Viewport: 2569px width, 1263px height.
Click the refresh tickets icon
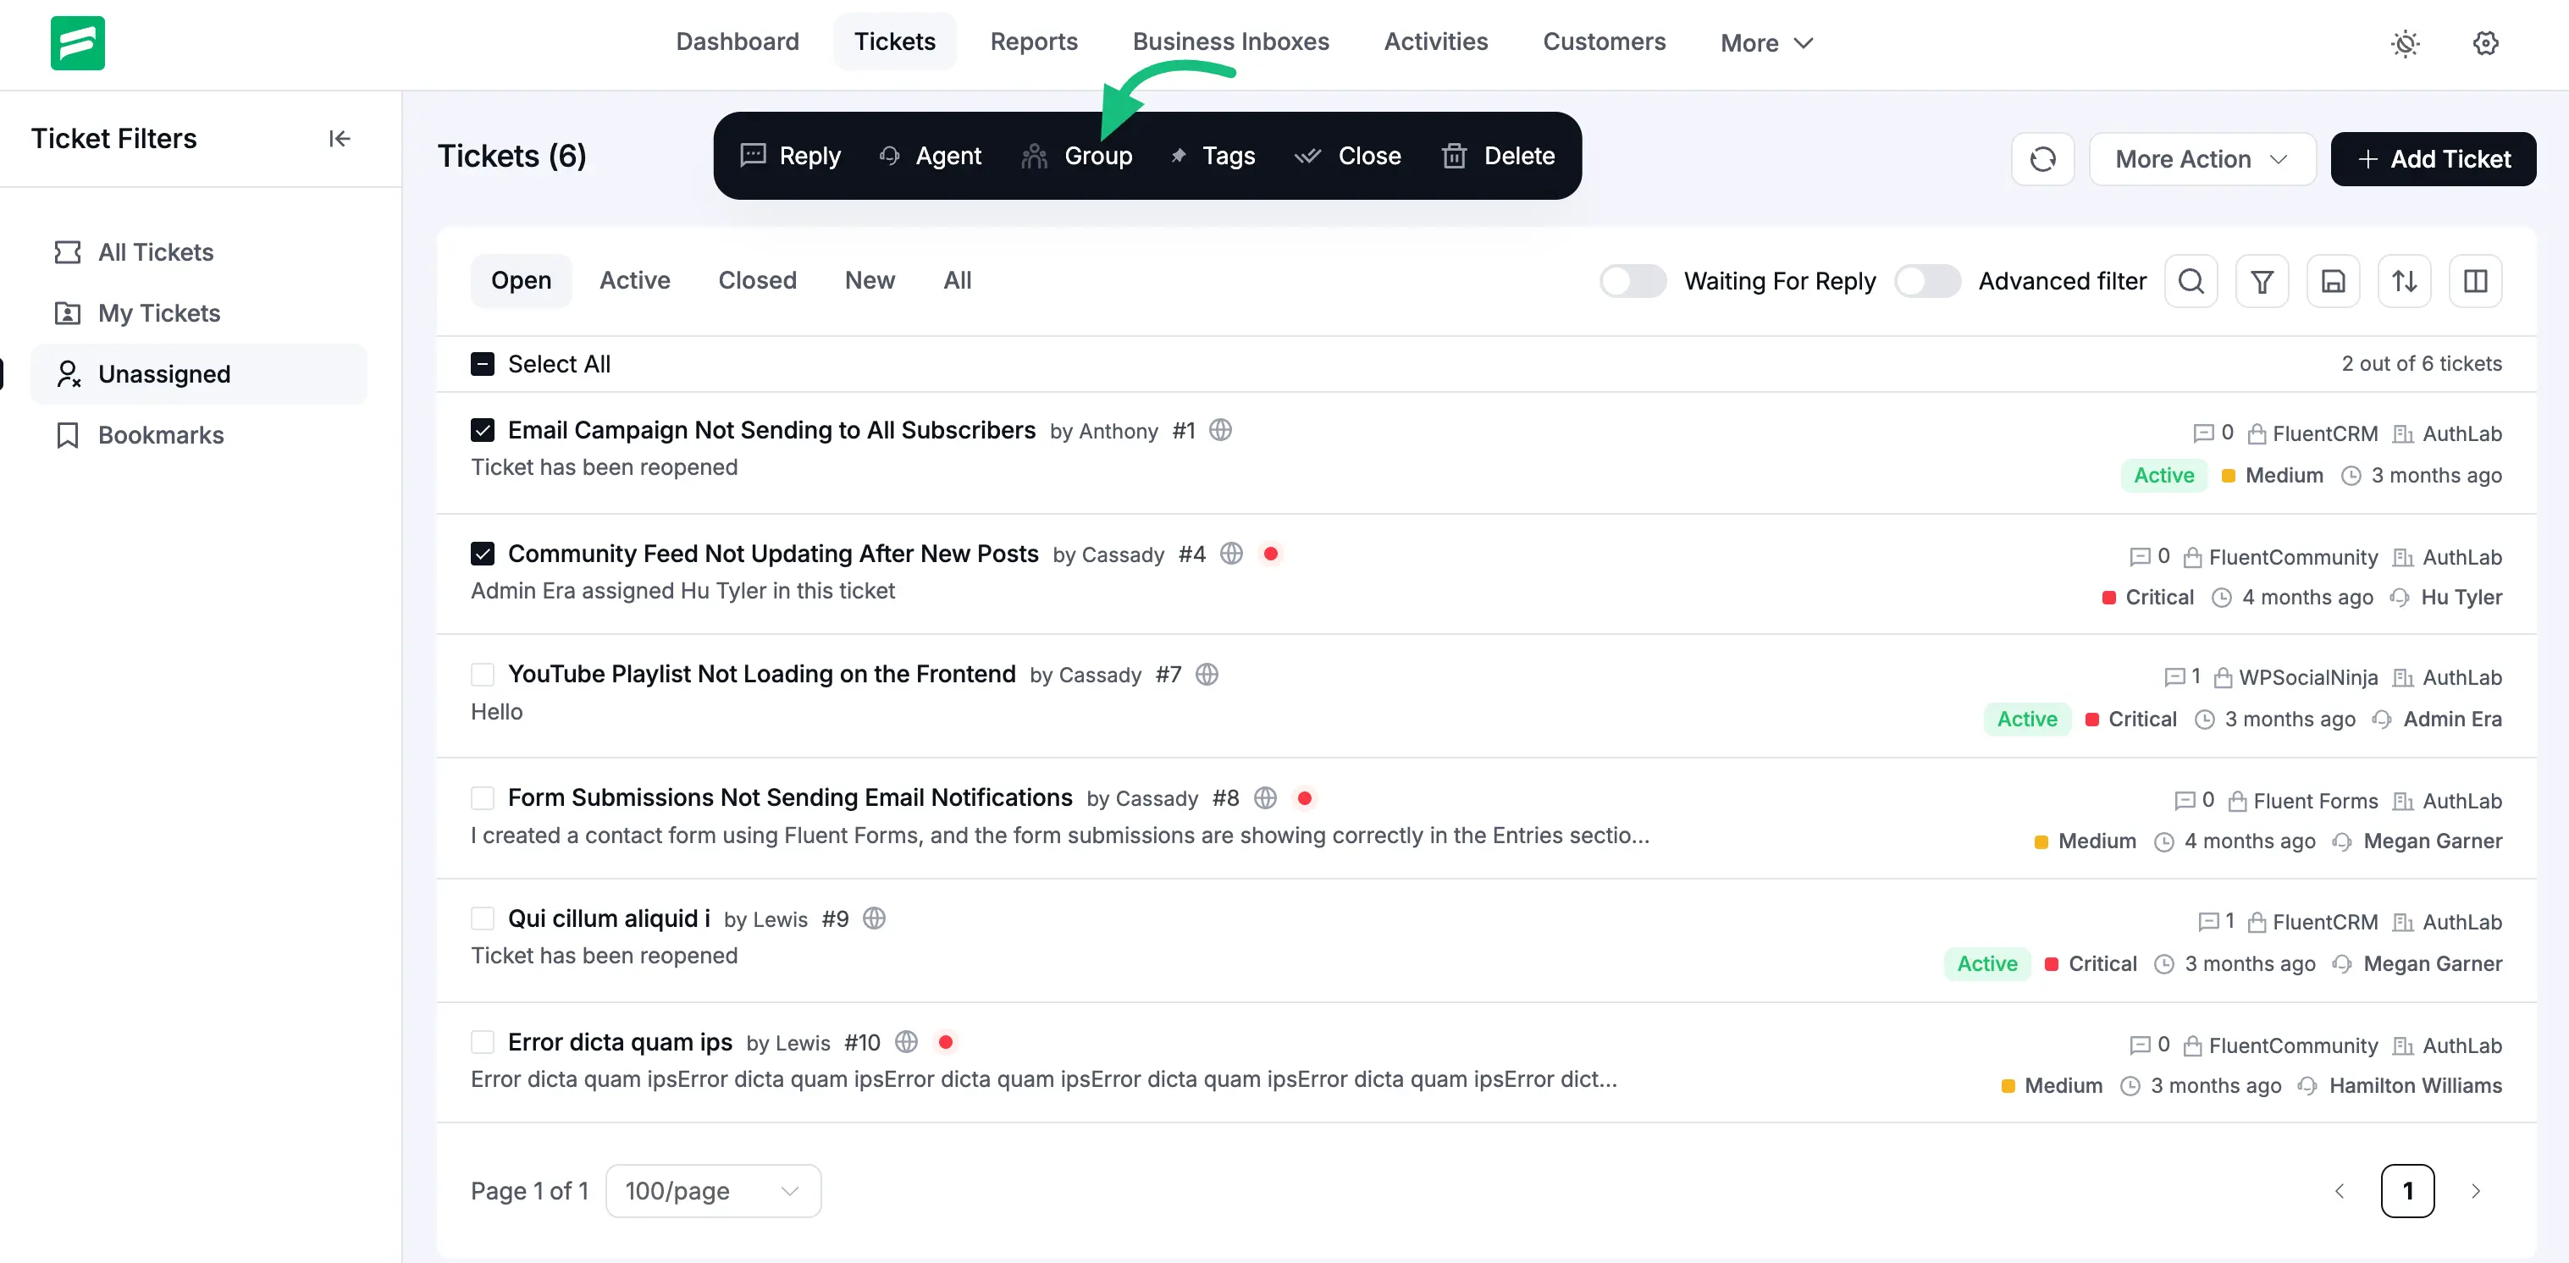2041,158
